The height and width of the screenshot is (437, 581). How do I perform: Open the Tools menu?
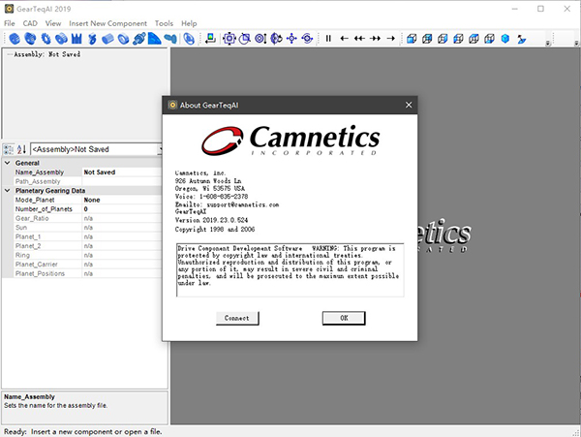click(164, 22)
